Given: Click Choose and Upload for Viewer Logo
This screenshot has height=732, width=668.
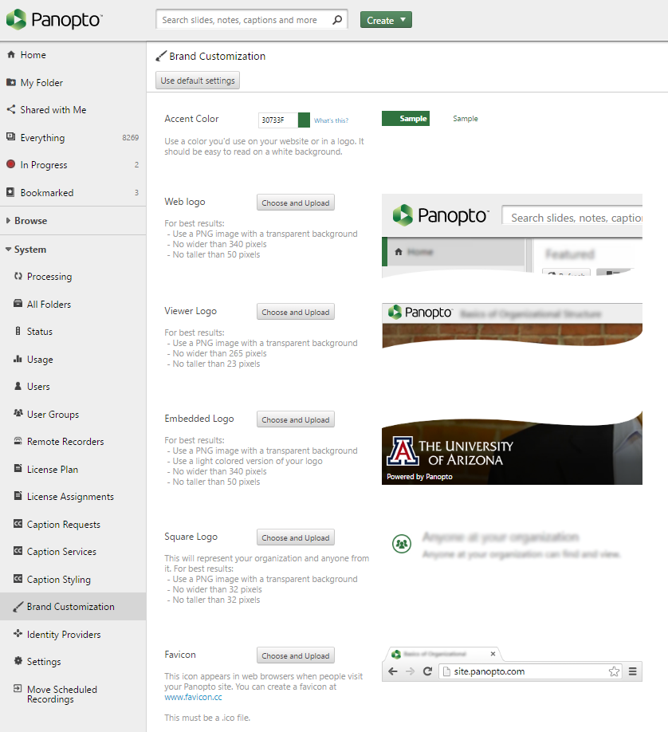Looking at the screenshot, I should pos(296,312).
